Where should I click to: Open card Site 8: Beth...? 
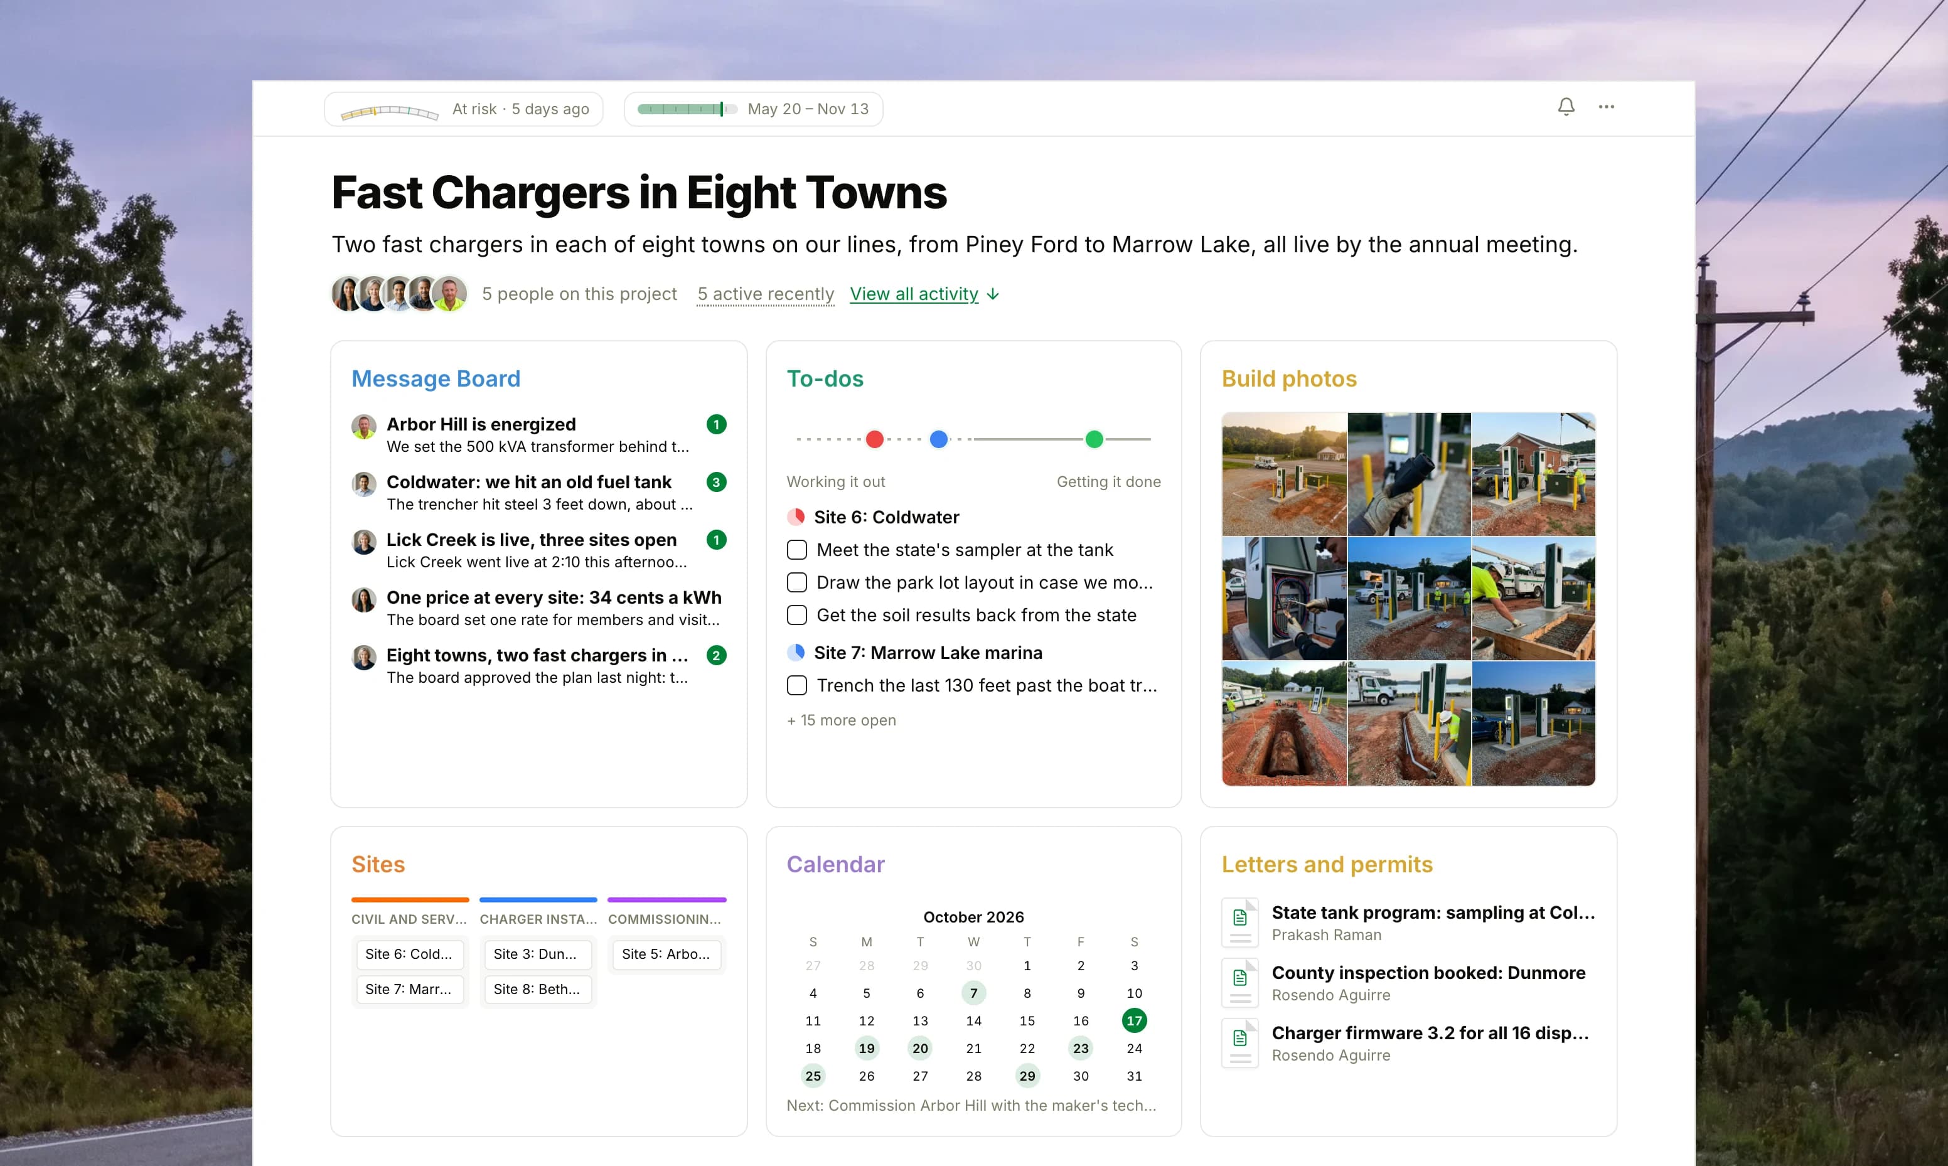coord(537,989)
